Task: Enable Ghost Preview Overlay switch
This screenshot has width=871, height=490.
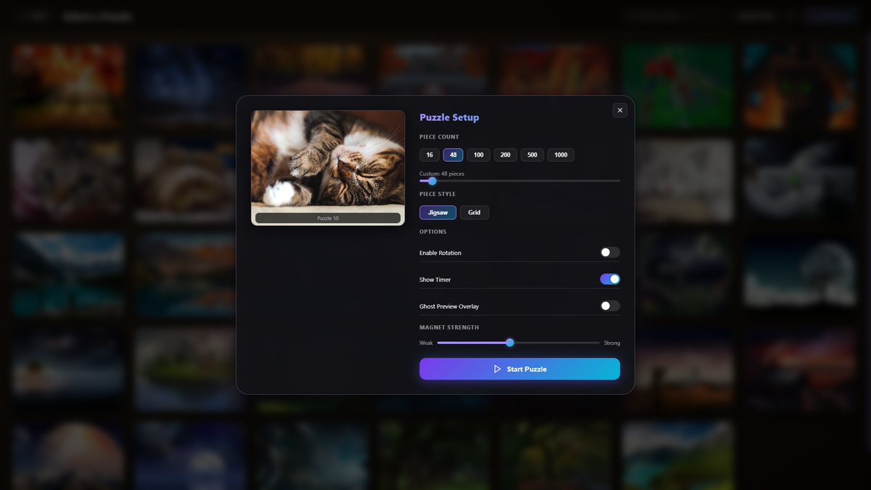Action: [x=610, y=306]
